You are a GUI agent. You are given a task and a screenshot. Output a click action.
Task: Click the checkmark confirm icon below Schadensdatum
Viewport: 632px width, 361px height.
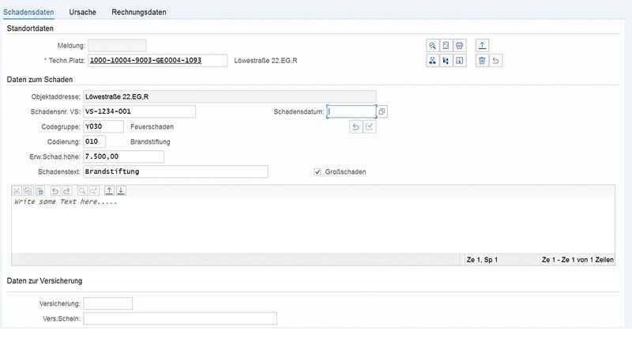(x=370, y=127)
